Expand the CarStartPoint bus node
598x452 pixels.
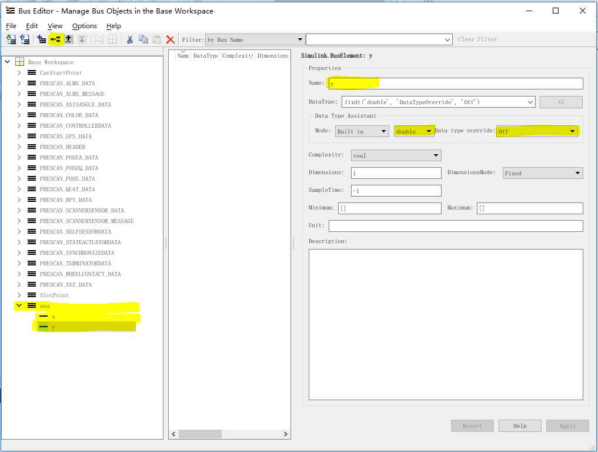pyautogui.click(x=19, y=72)
